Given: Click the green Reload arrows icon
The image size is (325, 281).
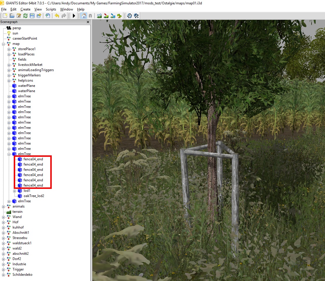Looking at the screenshot, I should 25,16.
